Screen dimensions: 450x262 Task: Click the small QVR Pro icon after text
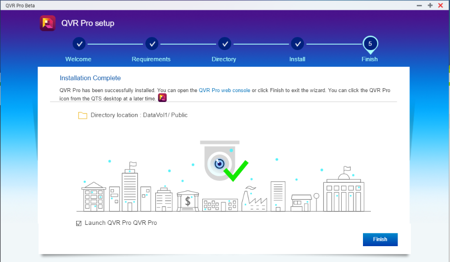click(x=162, y=98)
